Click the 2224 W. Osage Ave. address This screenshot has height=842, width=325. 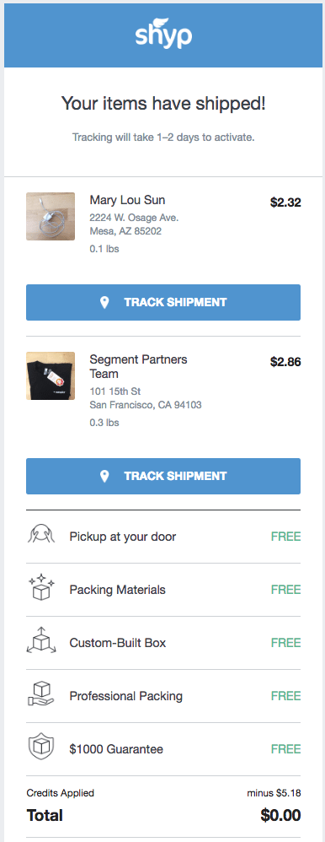tap(134, 218)
